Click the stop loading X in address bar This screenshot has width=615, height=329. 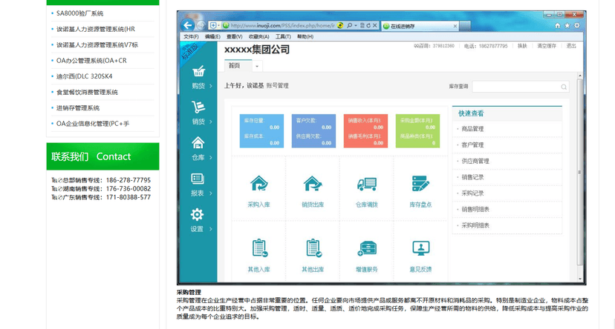point(375,25)
